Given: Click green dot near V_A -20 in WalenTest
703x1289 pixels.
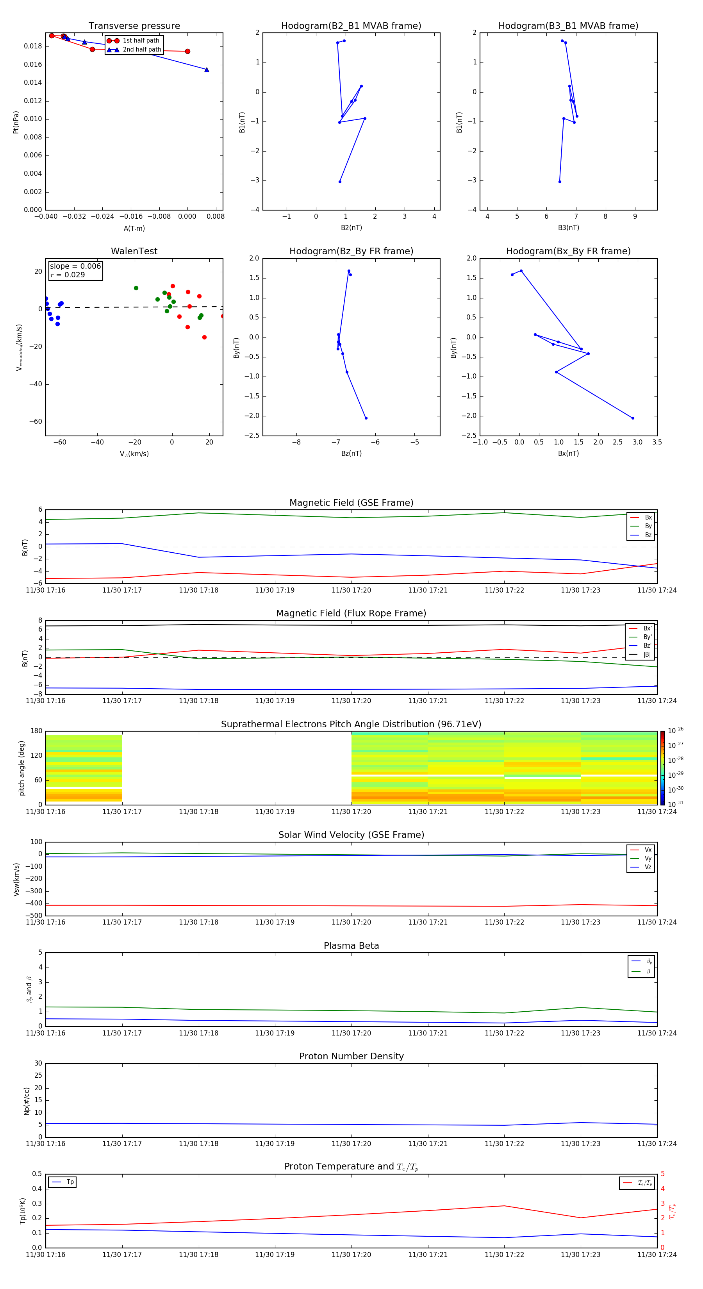Looking at the screenshot, I should click(x=136, y=288).
